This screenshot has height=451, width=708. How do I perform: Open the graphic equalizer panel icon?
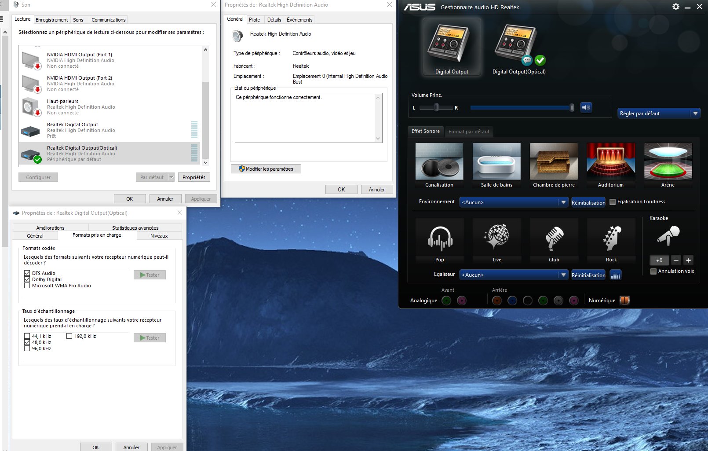pos(616,275)
